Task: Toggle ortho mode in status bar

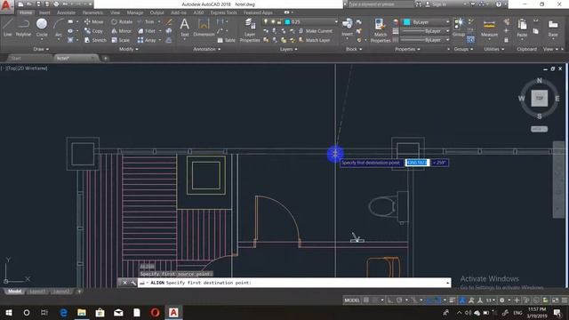Action: [x=390, y=300]
